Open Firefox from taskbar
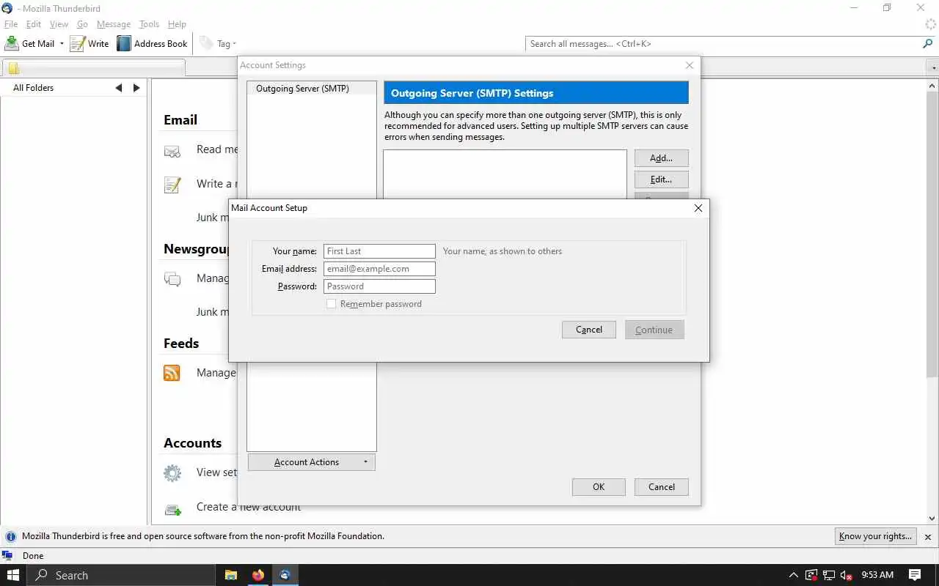The image size is (939, 586). click(x=257, y=575)
